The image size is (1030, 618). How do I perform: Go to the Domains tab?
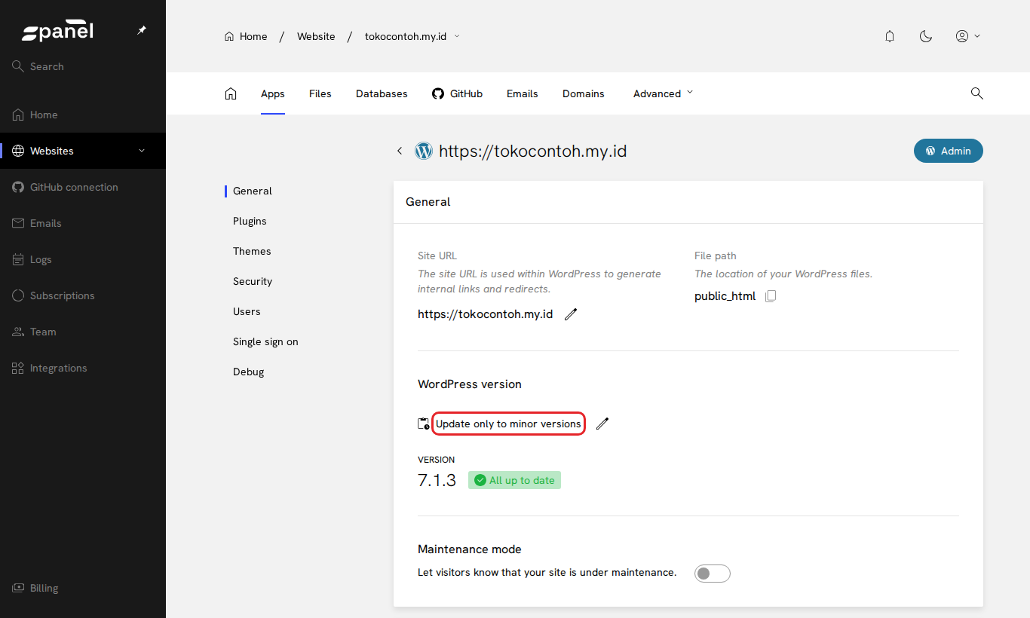(x=584, y=93)
